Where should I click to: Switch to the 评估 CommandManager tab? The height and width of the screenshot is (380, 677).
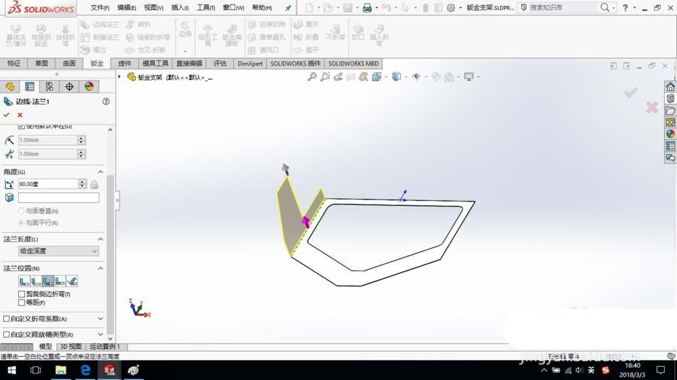[x=220, y=64]
